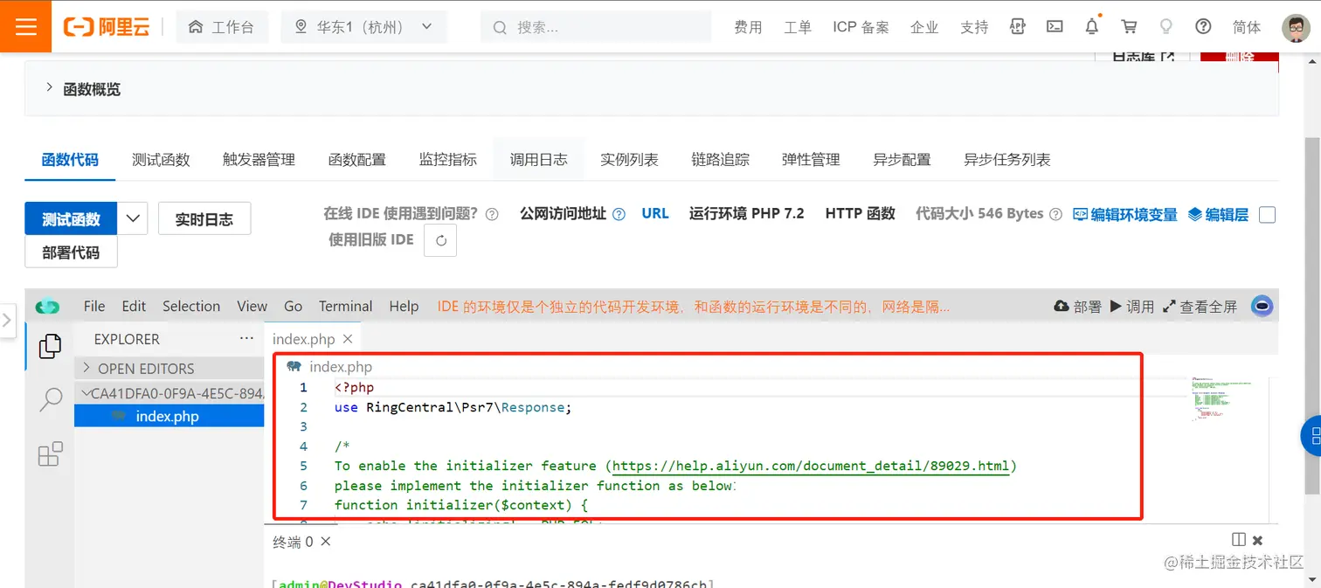The width and height of the screenshot is (1321, 588).
Task: Open the ICP 备案 menu
Action: (861, 27)
